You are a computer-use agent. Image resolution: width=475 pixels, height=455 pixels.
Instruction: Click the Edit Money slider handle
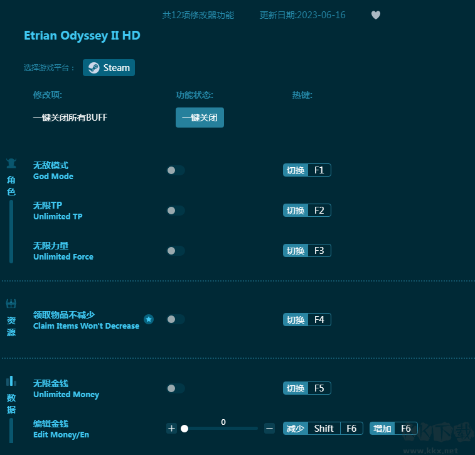click(184, 429)
